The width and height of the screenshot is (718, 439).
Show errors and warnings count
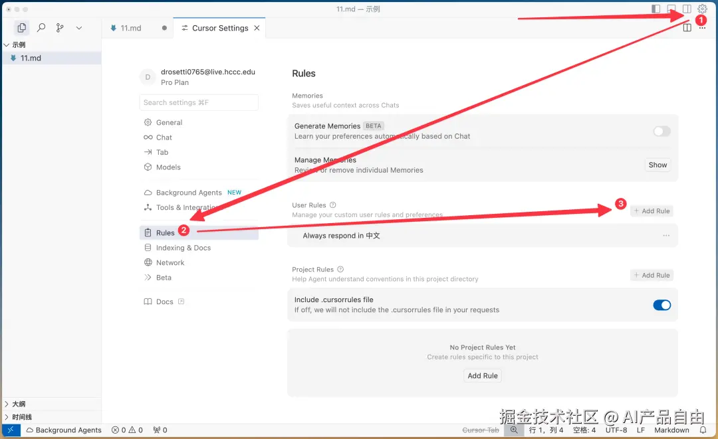tap(127, 430)
